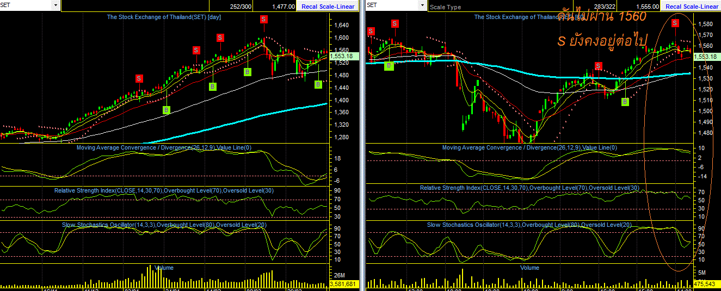Click the 1,640 price level on daily chart axis

coord(341,25)
